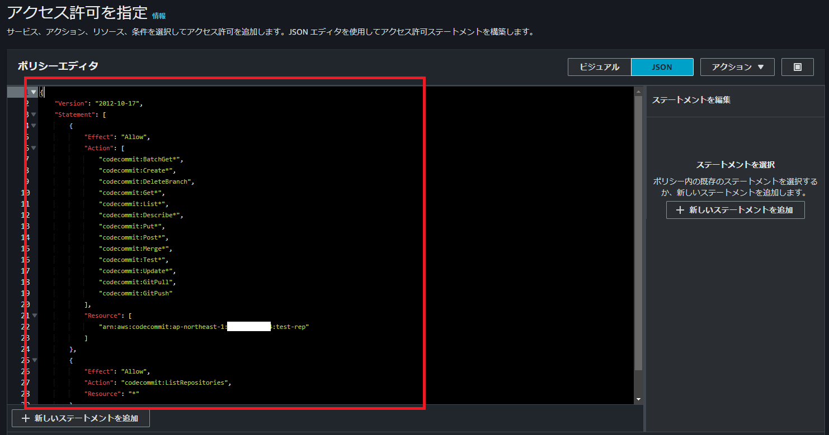The image size is (829, 435).
Task: Select line number 10 in the gutter
Action: point(25,192)
